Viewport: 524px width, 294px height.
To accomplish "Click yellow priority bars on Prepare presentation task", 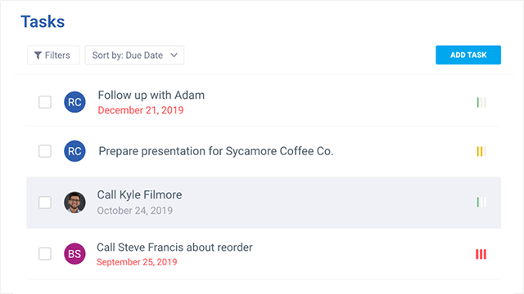I will pyautogui.click(x=481, y=151).
